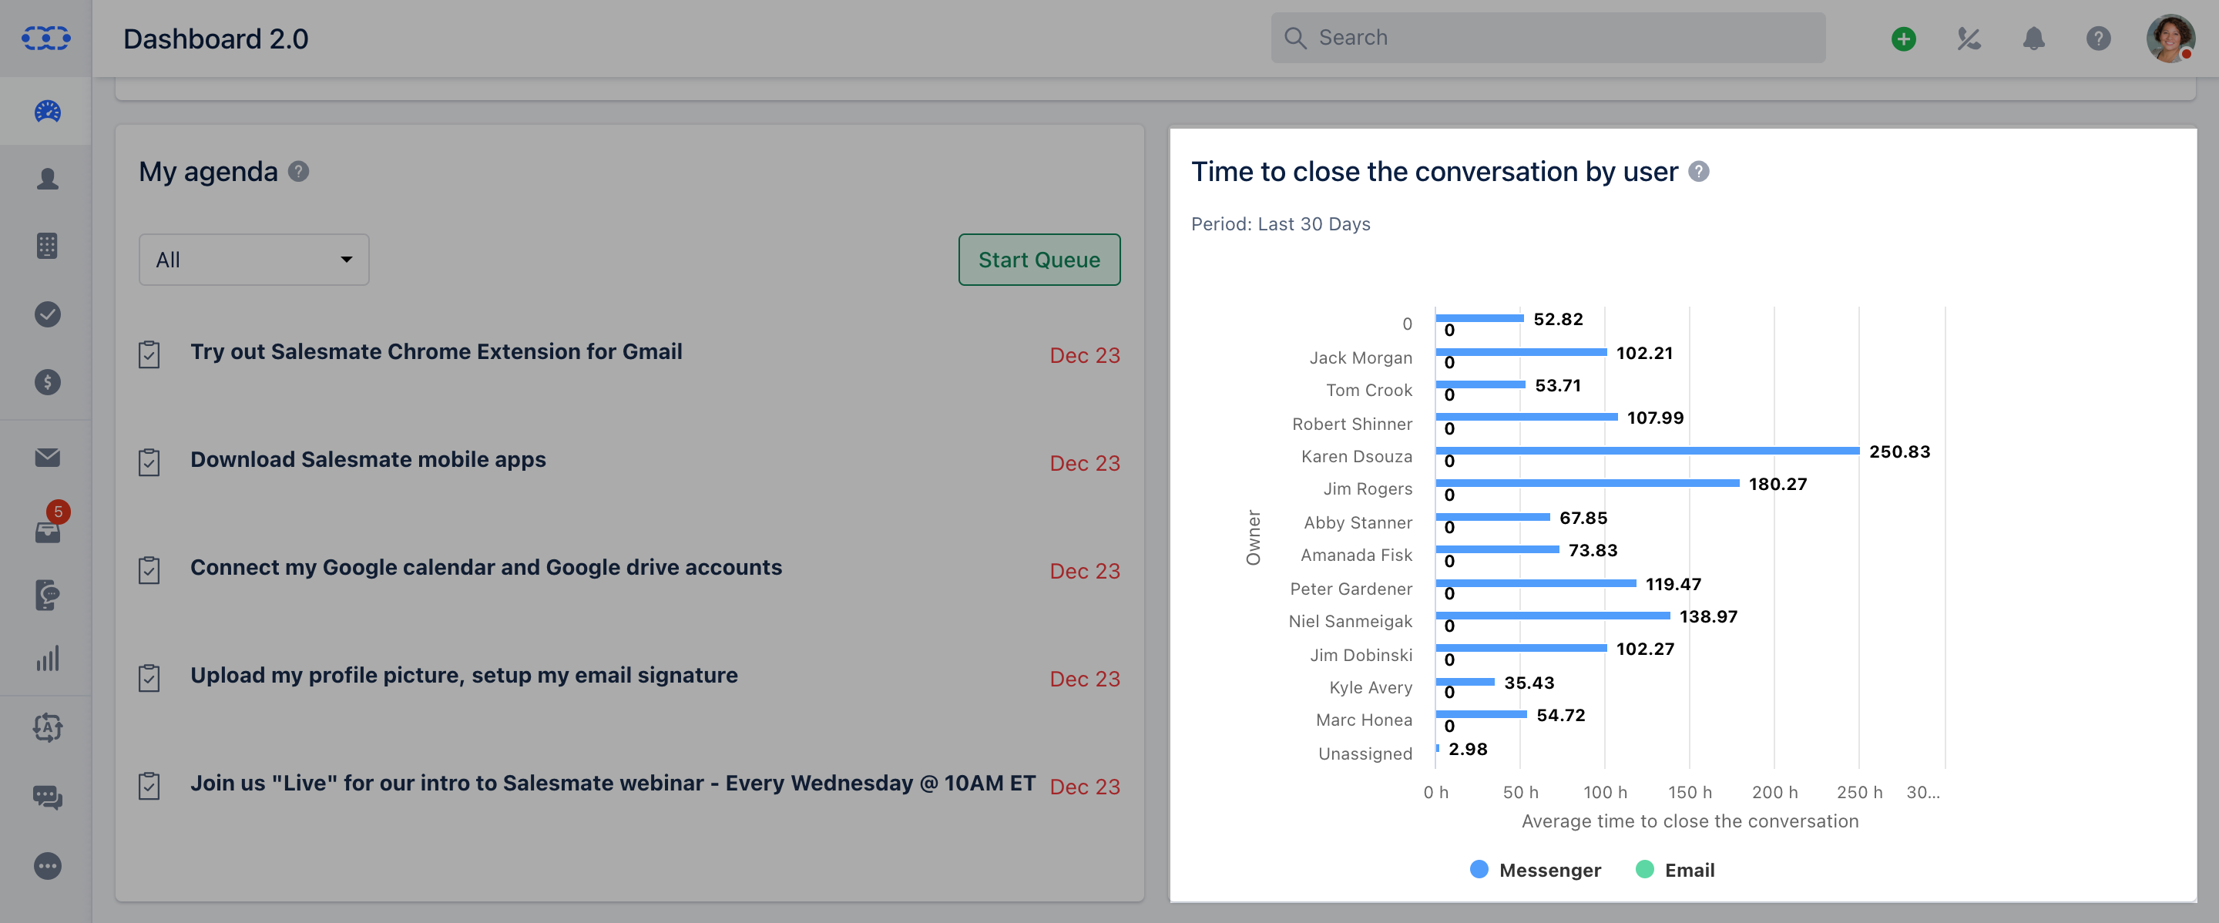Open Activities checkmark icon in sidebar
The width and height of the screenshot is (2219, 923).
click(x=47, y=314)
